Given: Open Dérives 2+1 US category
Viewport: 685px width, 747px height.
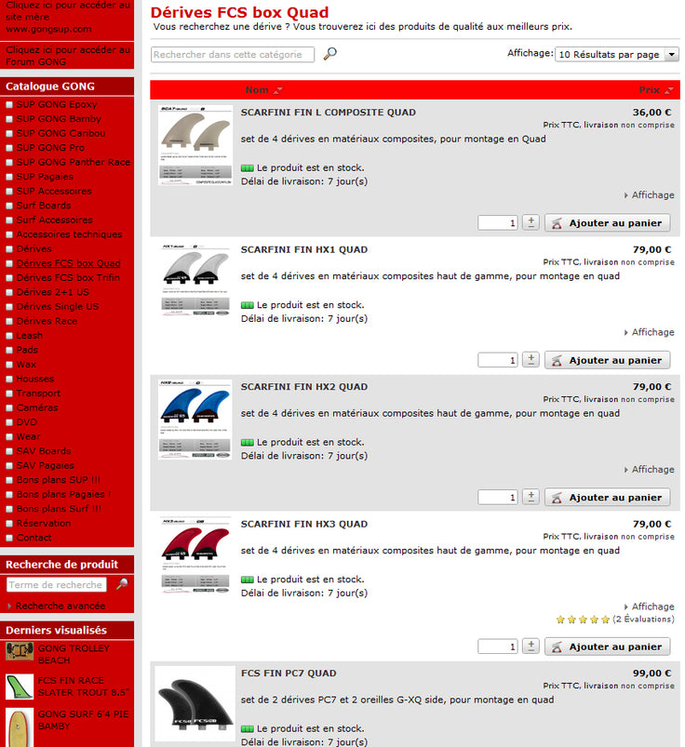Looking at the screenshot, I should (52, 292).
